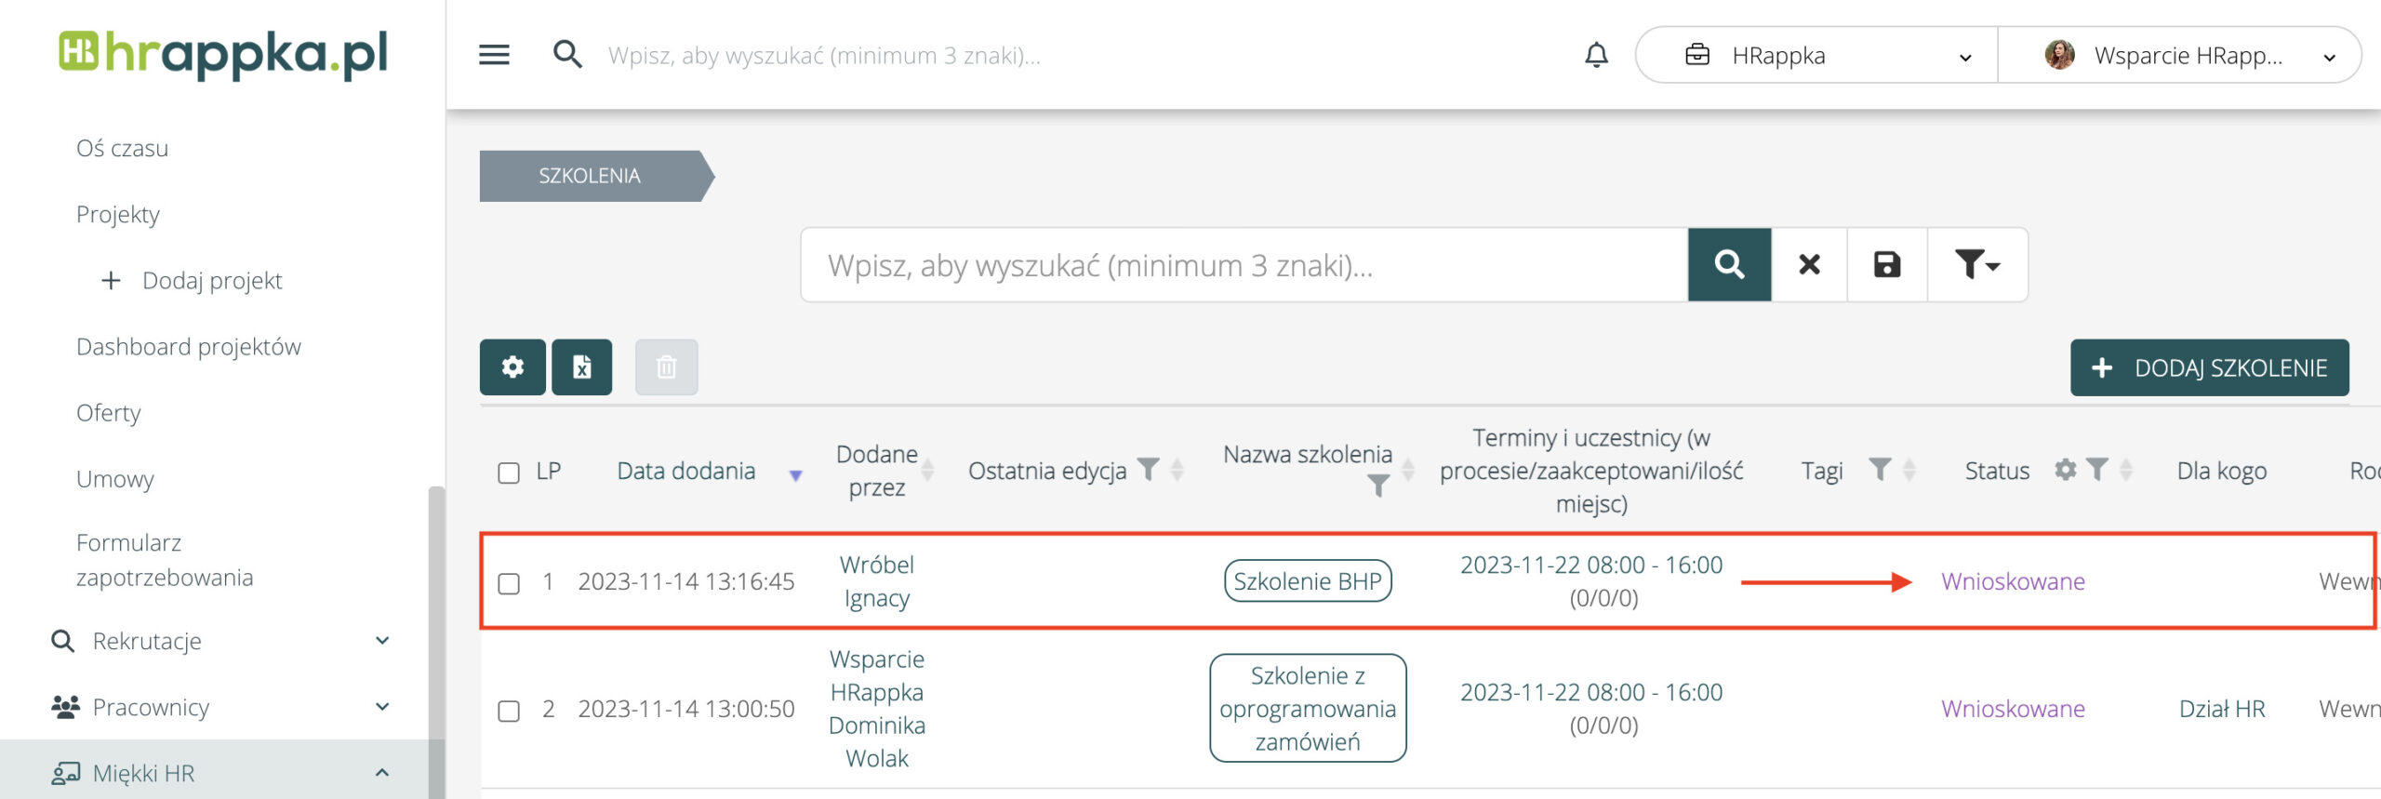2381x799 pixels.
Task: Open Oferty in the sidebar
Action: tap(109, 412)
